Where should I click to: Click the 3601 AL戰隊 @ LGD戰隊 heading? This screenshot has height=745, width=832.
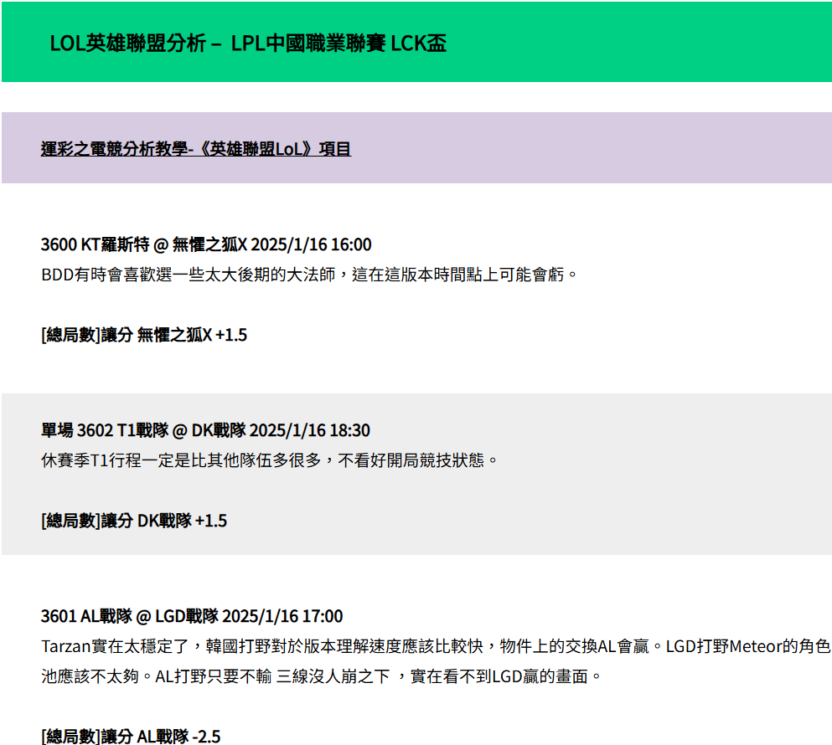click(x=192, y=616)
